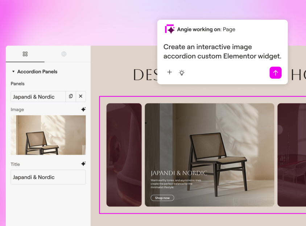Screen dimensions: 306x226
Task: Click the Angie logo icon
Action: (x=170, y=29)
